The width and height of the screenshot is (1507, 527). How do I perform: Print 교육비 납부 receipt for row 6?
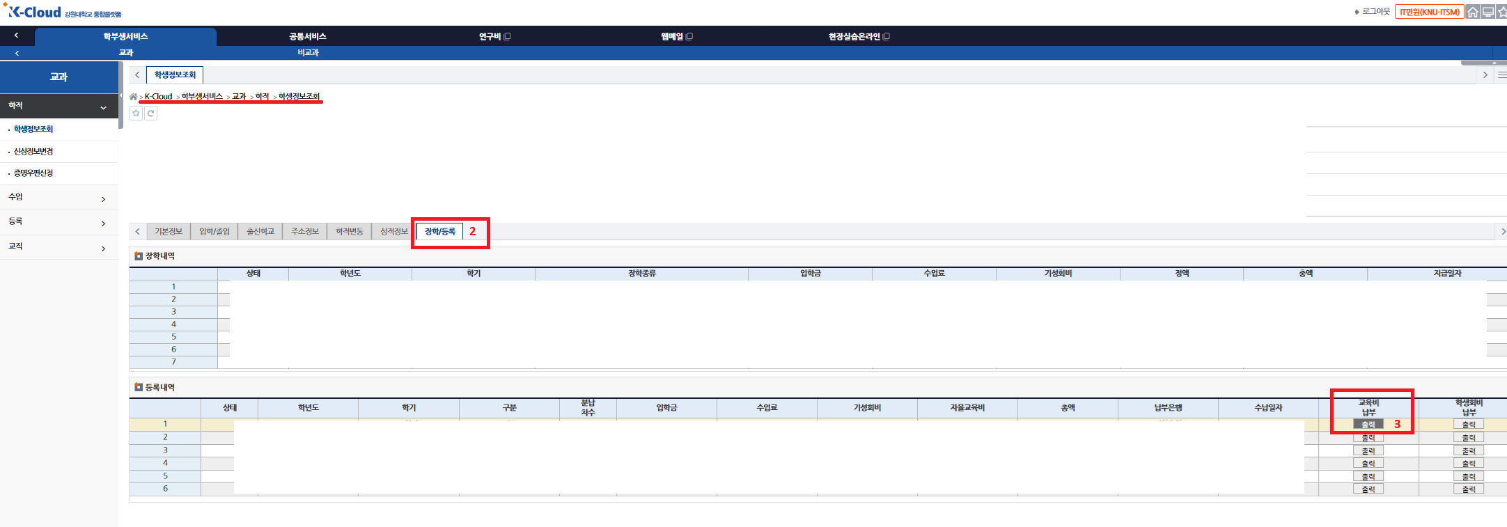point(1368,489)
